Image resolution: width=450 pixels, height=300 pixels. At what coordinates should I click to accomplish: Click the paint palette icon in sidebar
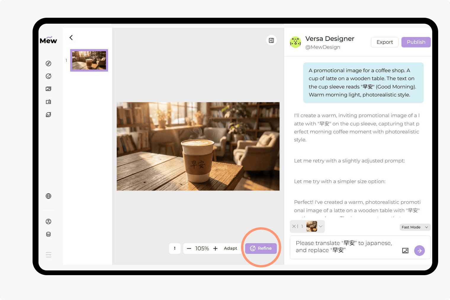pos(49,76)
